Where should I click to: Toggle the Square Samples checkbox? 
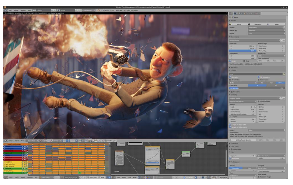click(x=259, y=102)
